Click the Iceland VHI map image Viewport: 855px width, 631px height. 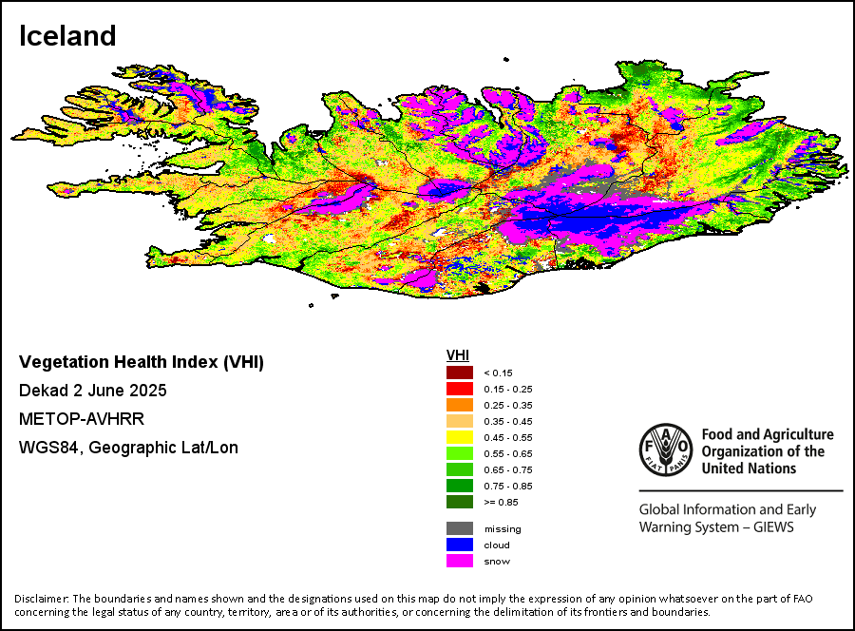(429, 182)
